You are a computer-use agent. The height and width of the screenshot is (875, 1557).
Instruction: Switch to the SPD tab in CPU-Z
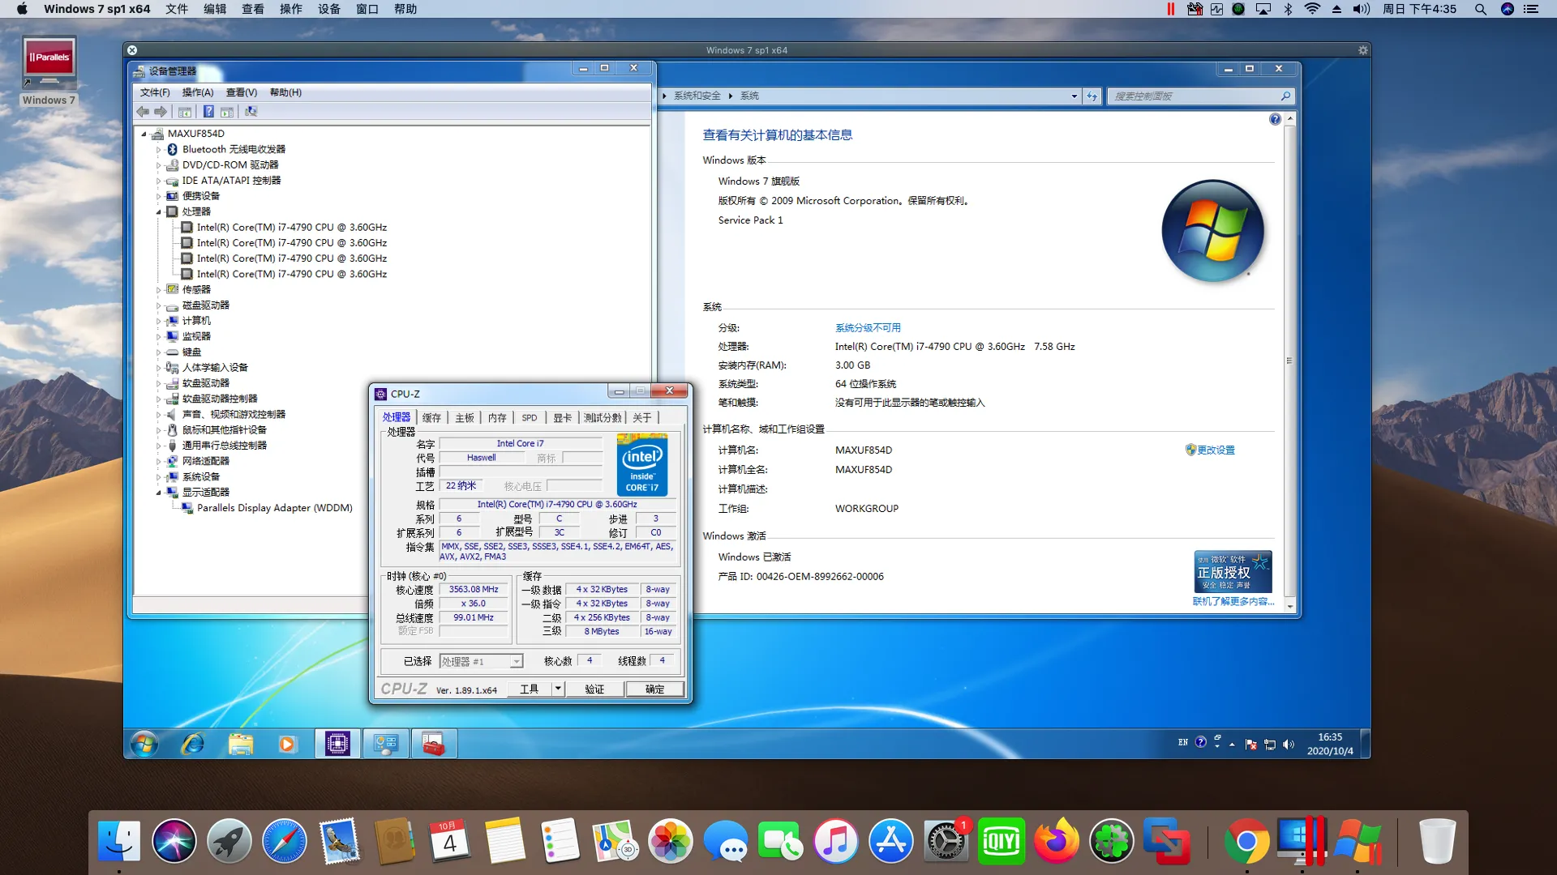coord(530,418)
